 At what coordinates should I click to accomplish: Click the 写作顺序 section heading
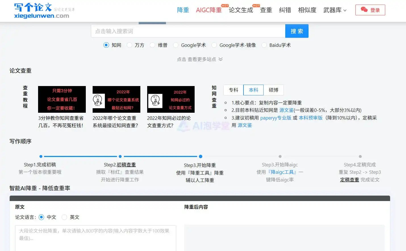(20, 141)
